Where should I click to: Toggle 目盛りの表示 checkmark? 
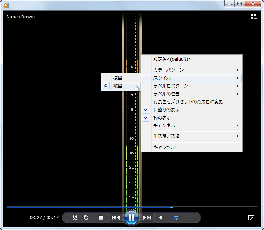click(192, 110)
